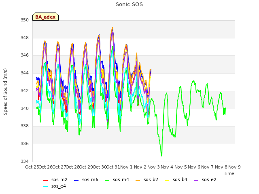259x194 pixels.
Task: Click the Nov 5 x-axis date label
Action: coord(180,167)
